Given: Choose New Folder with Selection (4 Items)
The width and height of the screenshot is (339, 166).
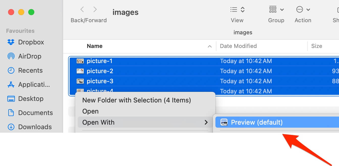Looking at the screenshot, I should (136, 100).
